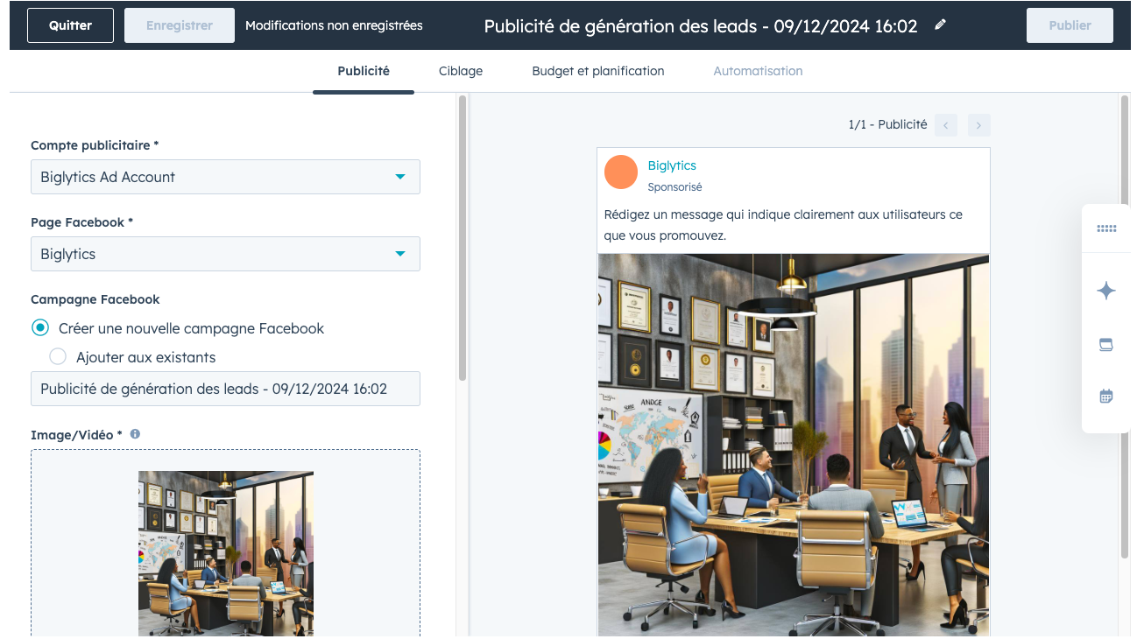Select the Ajouter aux existants option
Screen dimensions: 1137x639
[x=58, y=357]
